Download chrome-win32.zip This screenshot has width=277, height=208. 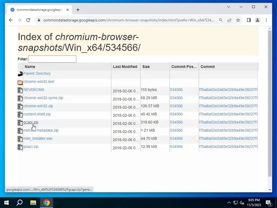pyautogui.click(x=38, y=106)
